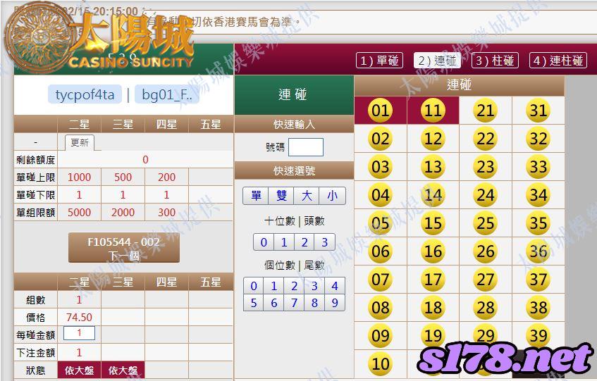Screen dimensions: 597x381
Task: Select units digit 4 under 個位數
Action: (335, 286)
